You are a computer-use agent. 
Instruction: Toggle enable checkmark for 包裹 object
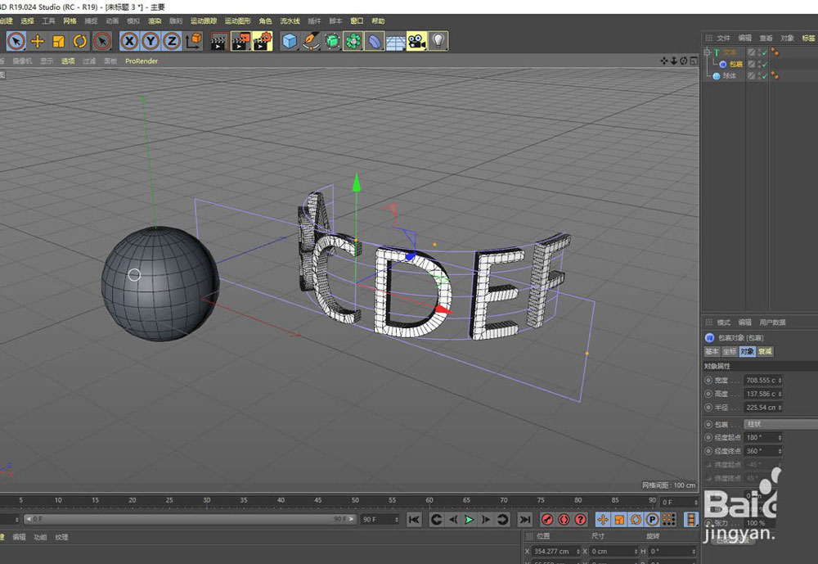tap(765, 64)
